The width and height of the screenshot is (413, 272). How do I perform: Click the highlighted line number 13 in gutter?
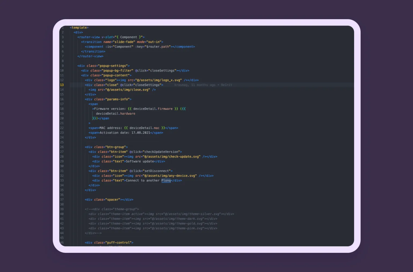(62, 85)
